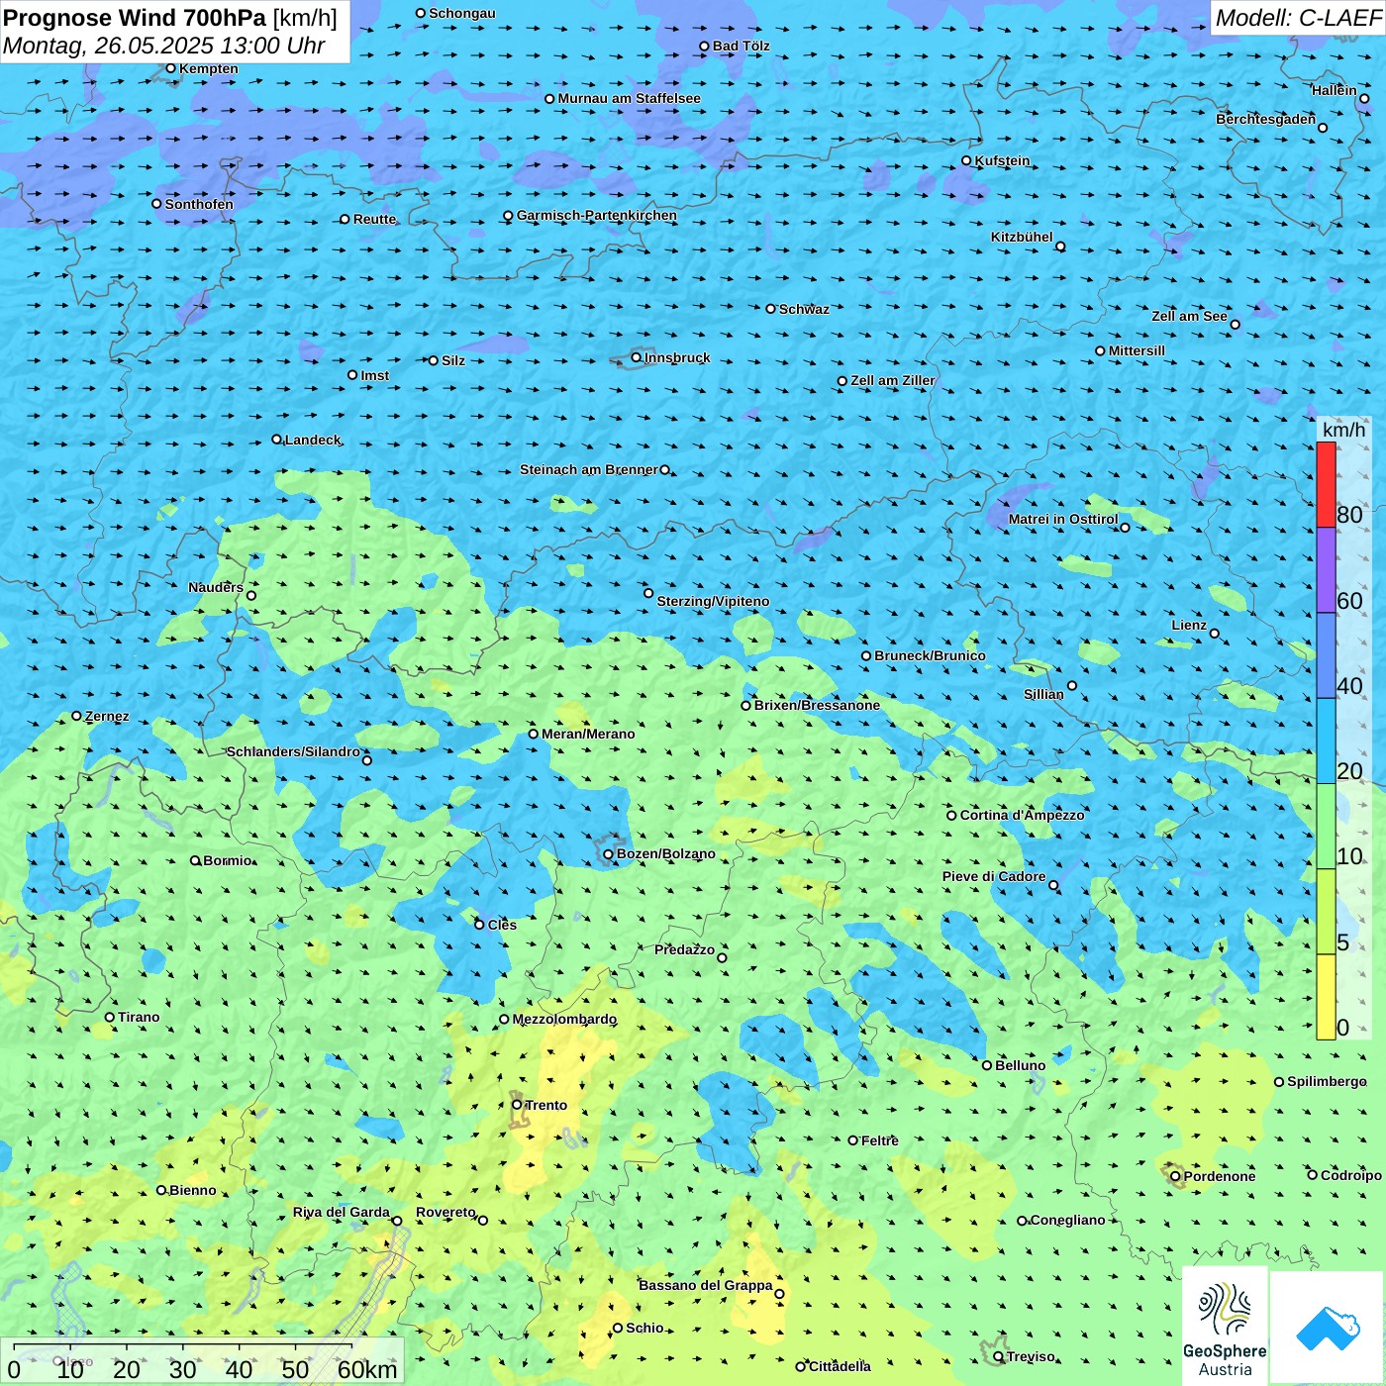
Task: Click the 'Meran/Merano' label
Action: (588, 734)
